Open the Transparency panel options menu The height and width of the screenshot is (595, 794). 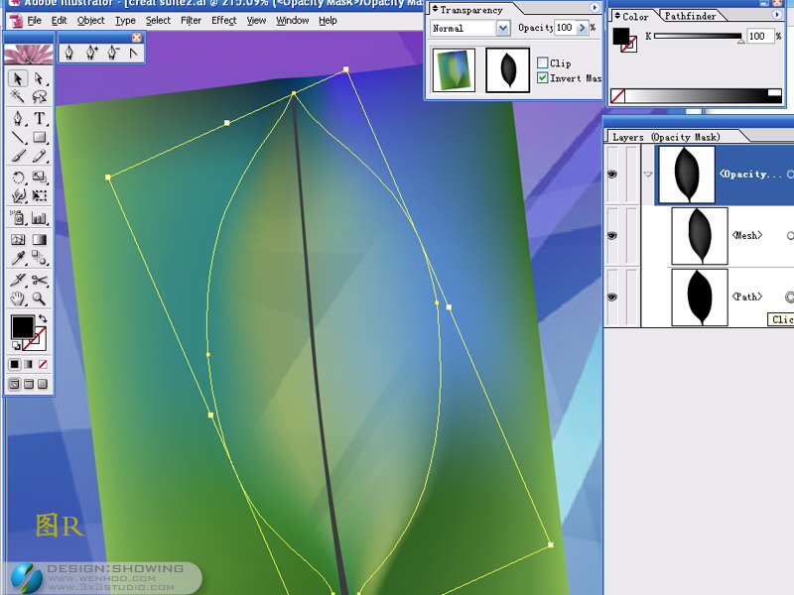pos(595,8)
